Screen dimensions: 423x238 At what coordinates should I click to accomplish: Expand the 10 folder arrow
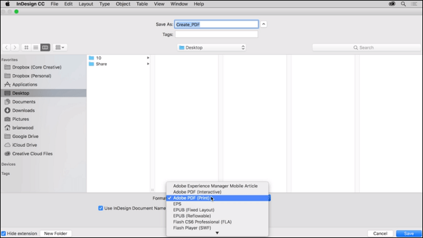(148, 58)
